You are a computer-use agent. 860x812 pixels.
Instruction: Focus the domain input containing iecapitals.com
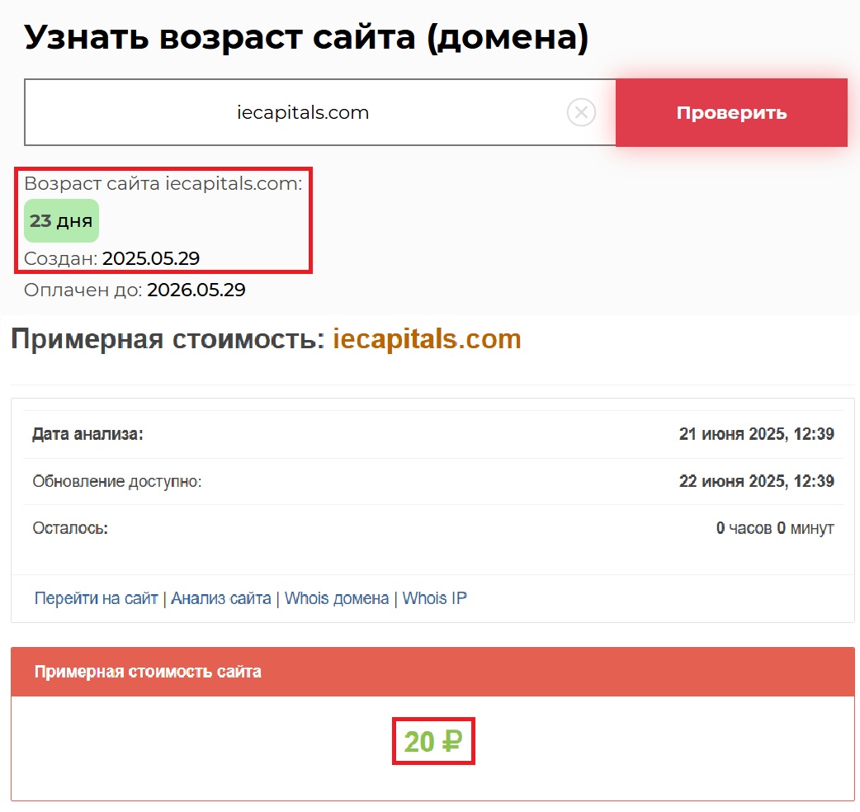(x=302, y=113)
